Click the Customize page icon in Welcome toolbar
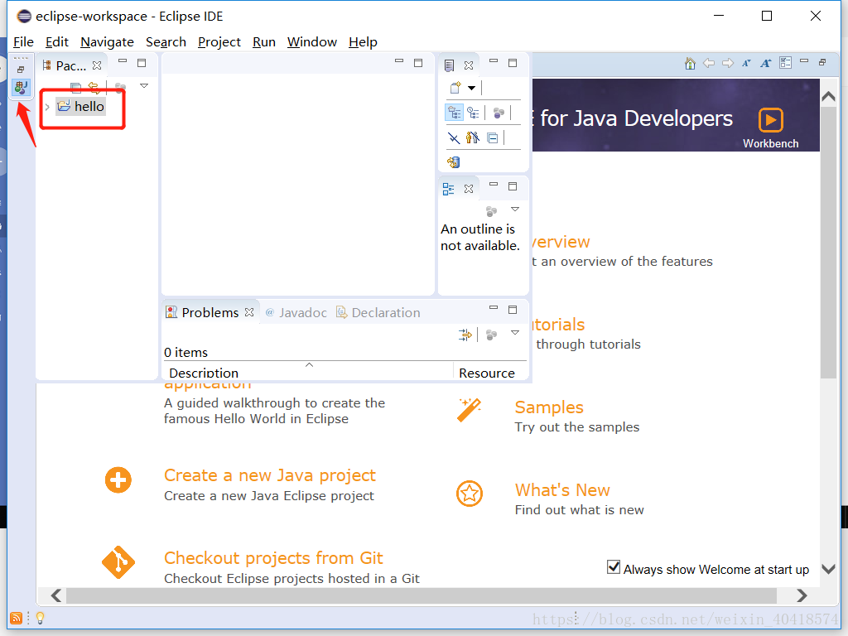The height and width of the screenshot is (636, 848). 785,63
